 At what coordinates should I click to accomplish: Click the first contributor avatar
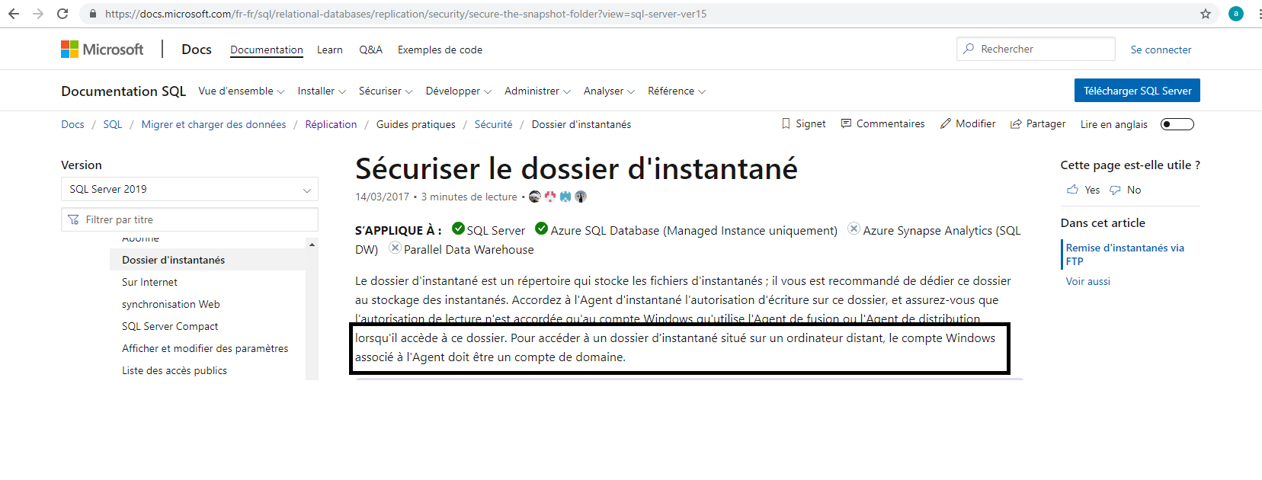[535, 197]
